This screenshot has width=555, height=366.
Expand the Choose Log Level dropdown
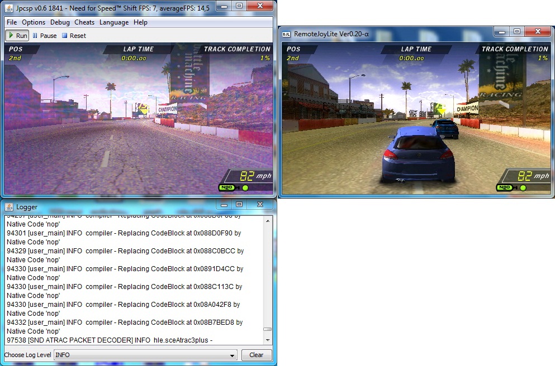[233, 355]
